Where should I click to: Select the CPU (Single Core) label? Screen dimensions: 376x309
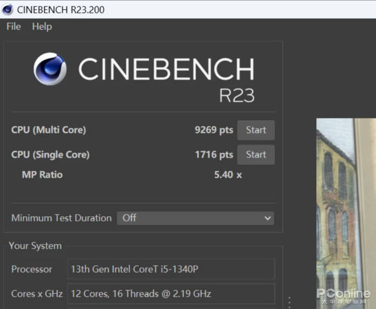[50, 154]
